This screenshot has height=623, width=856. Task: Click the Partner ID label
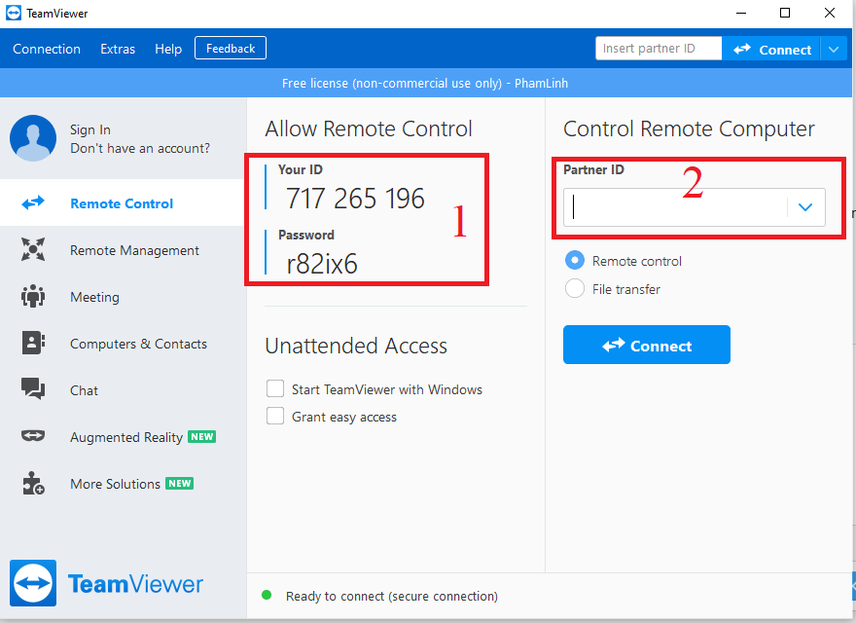coord(593,169)
